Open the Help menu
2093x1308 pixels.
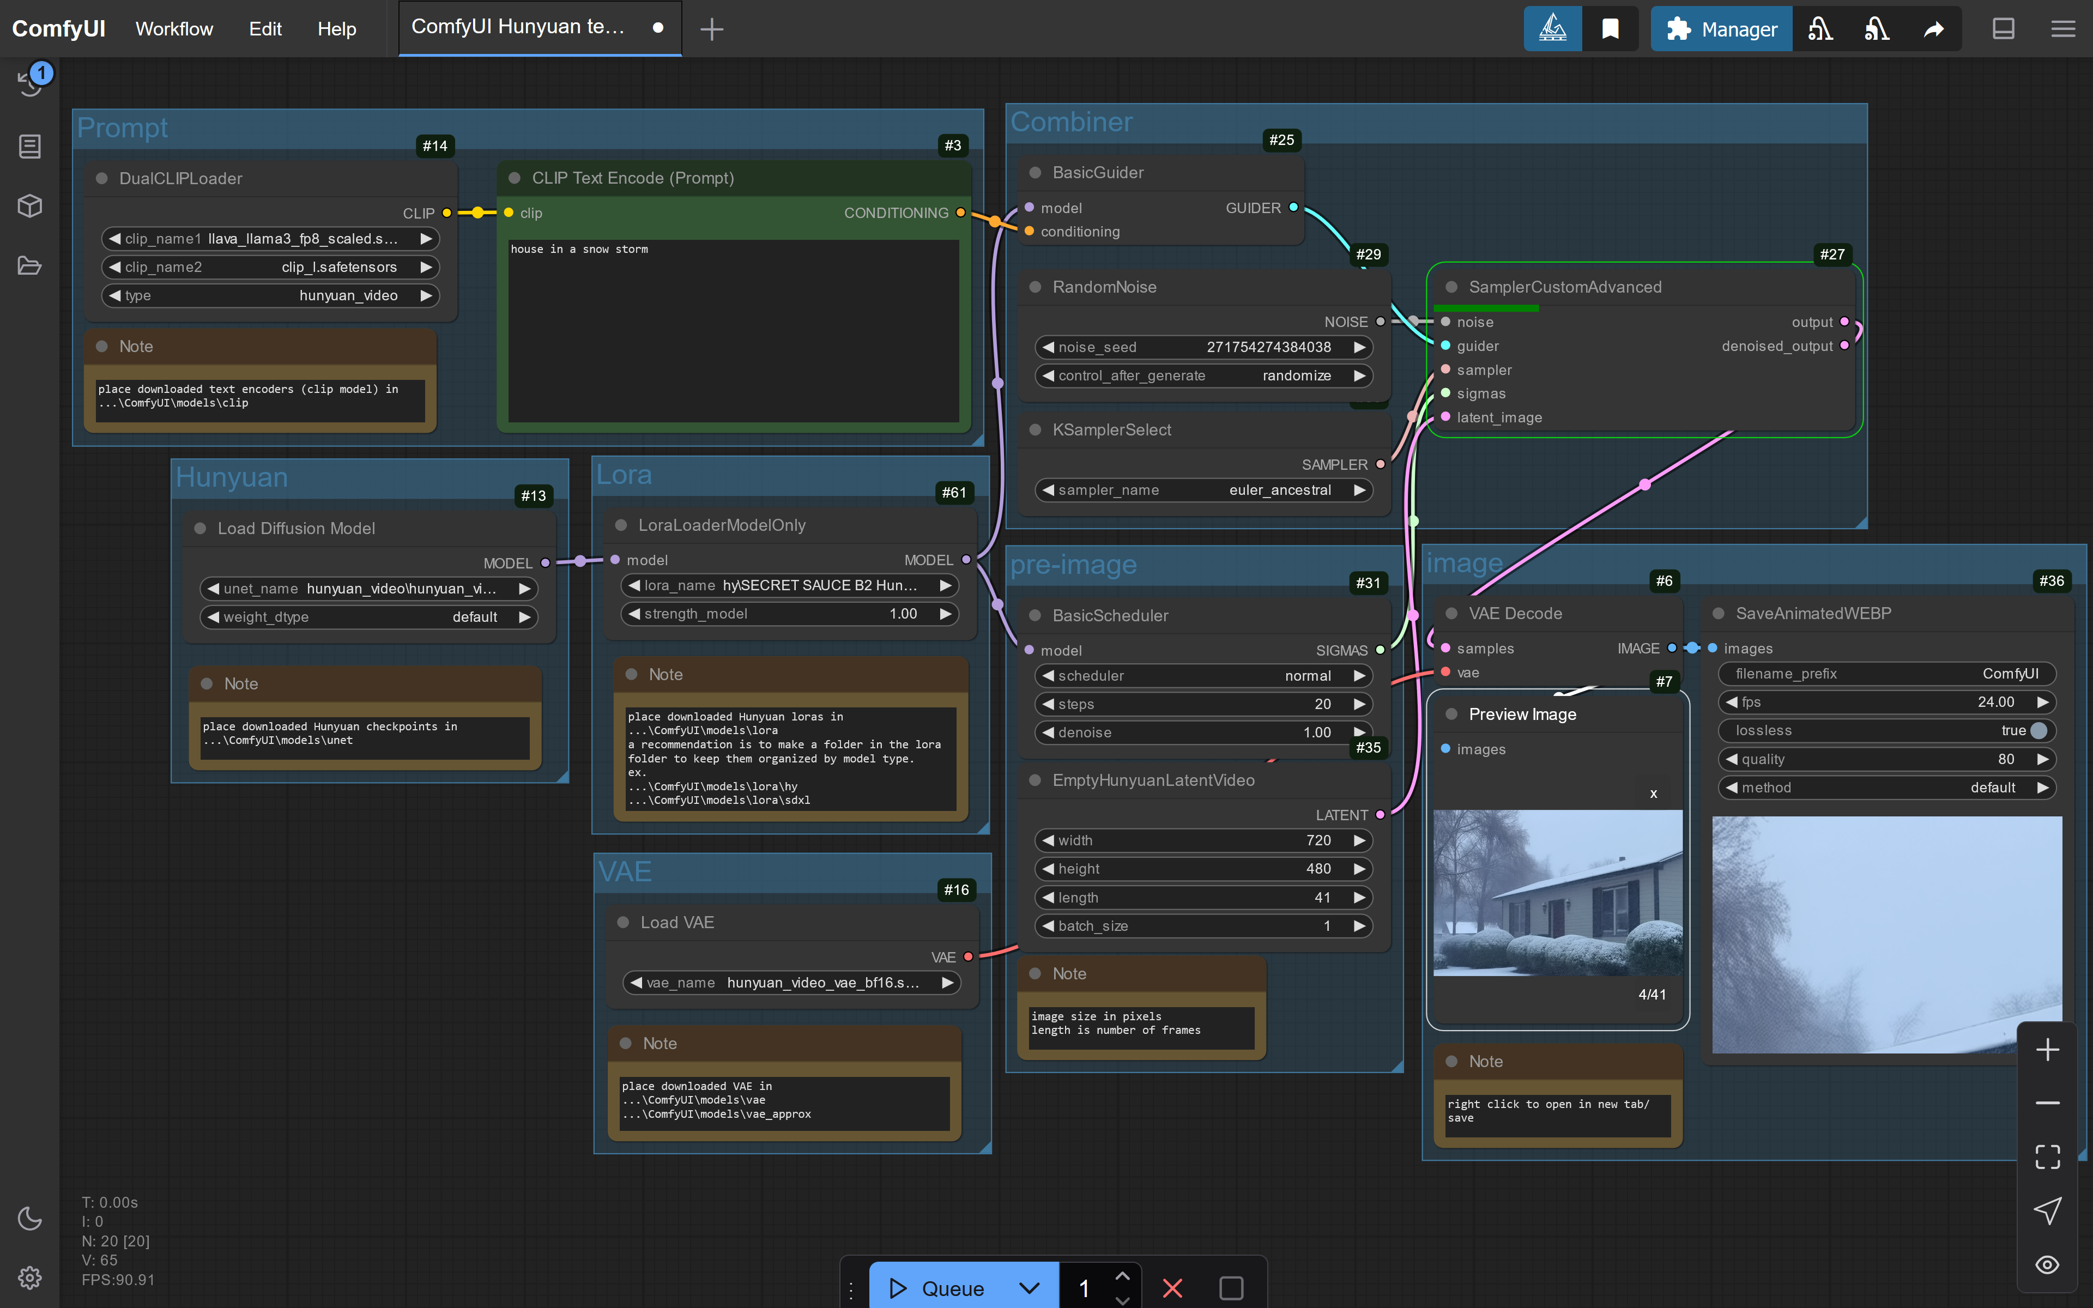click(x=336, y=29)
